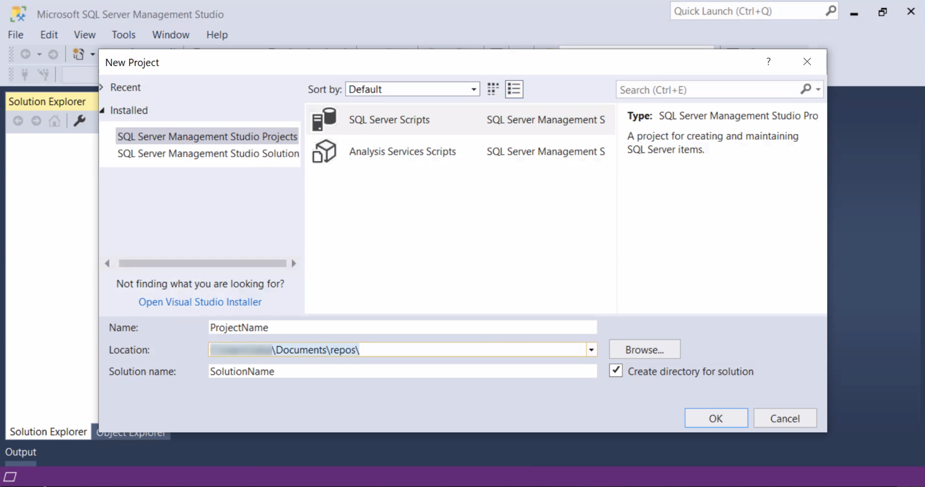Switch to the Solution Explorer bottom tab
This screenshot has height=487, width=925.
48,431
